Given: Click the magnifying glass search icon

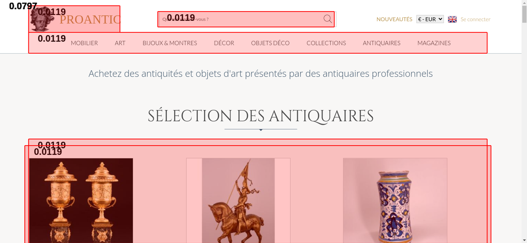Looking at the screenshot, I should click(x=328, y=19).
